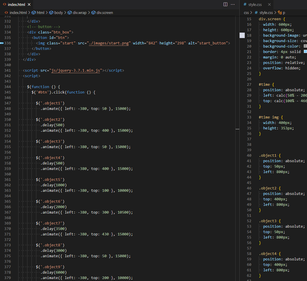This screenshot has height=281, width=307.
Task: Open the border color swatch in style.css
Action: click(305, 51)
